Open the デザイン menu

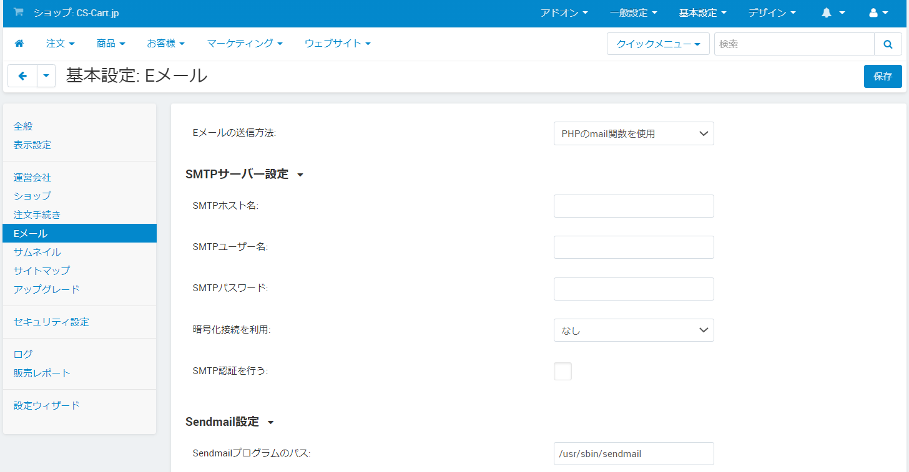(x=772, y=12)
